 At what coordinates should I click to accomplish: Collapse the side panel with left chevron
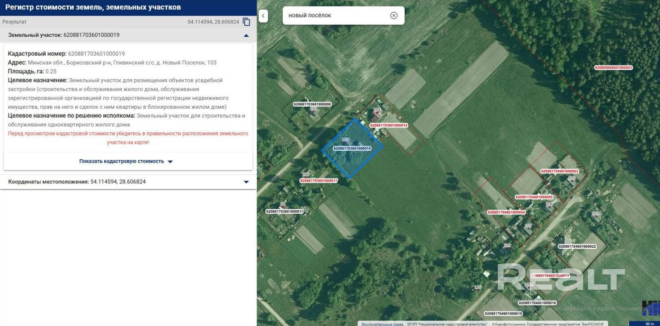pyautogui.click(x=263, y=16)
